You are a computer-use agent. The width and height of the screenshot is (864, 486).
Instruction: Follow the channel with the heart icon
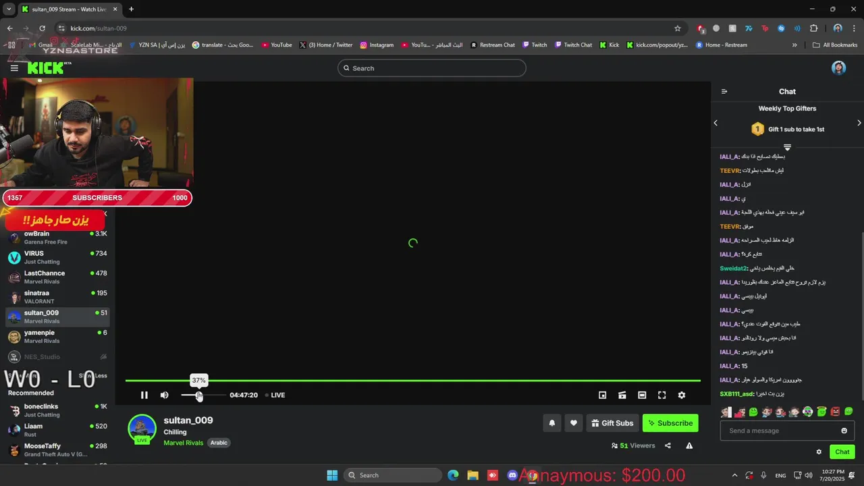[x=574, y=423]
